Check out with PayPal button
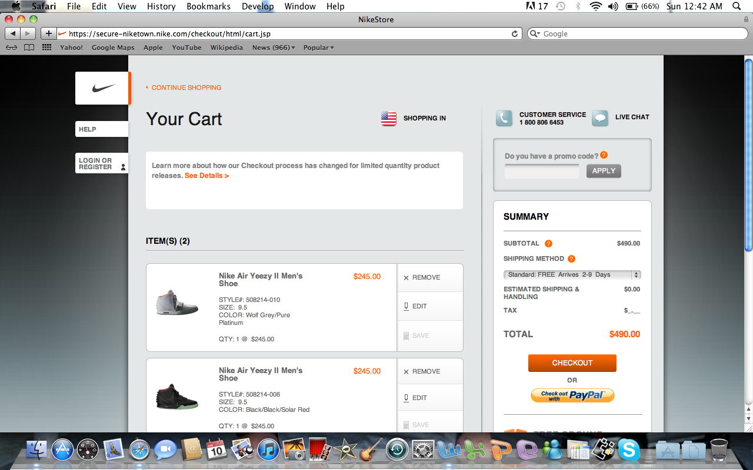The image size is (753, 470). 572,395
